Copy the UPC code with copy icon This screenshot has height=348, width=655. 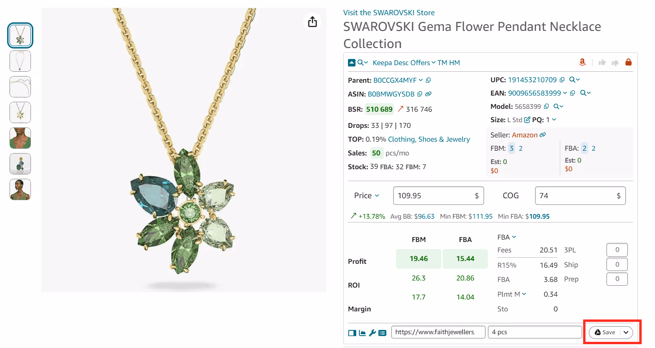click(x=562, y=80)
